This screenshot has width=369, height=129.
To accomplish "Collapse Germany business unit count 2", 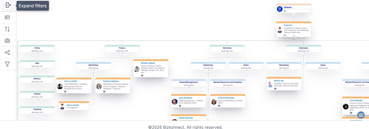I will tap(227, 53).
